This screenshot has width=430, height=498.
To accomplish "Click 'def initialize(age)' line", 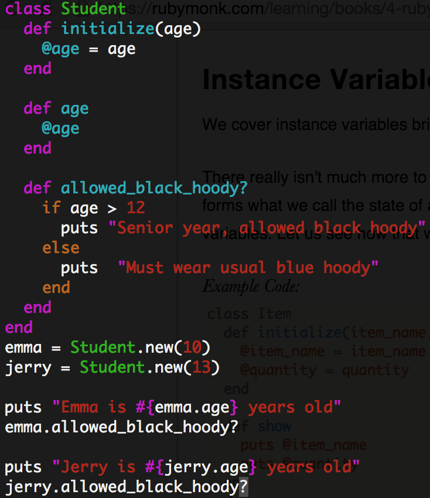I will pos(112,29).
